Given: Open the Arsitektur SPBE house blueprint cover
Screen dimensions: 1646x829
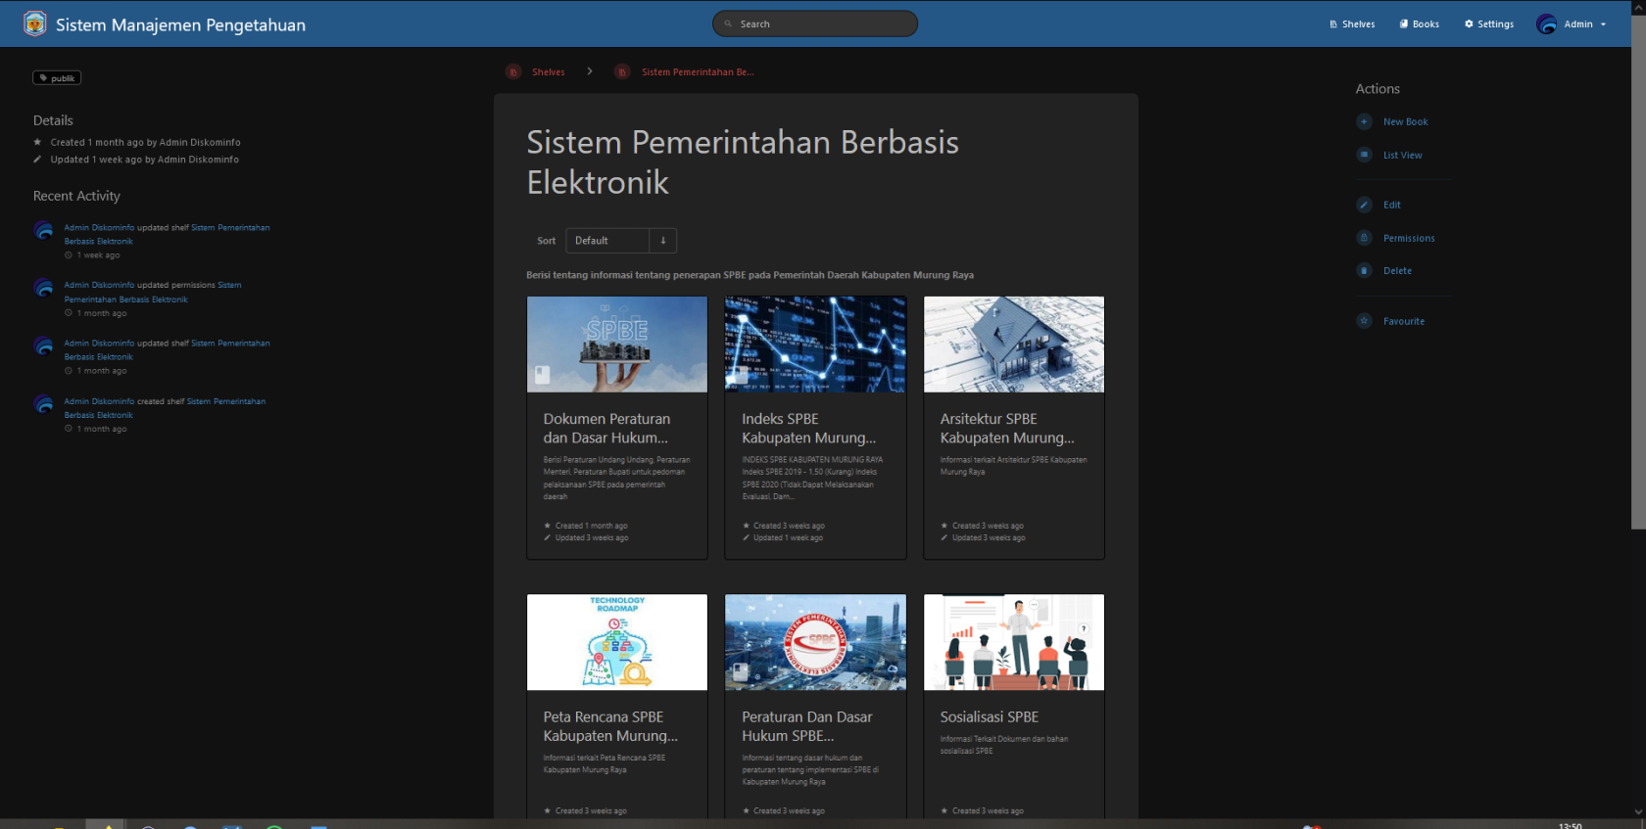Looking at the screenshot, I should click(1014, 345).
